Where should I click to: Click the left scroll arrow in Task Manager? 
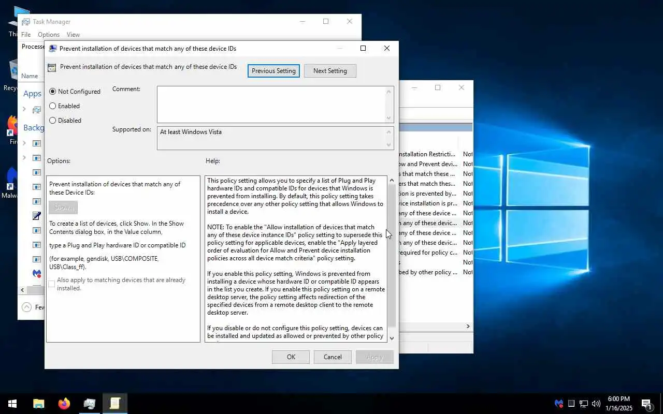click(23, 290)
